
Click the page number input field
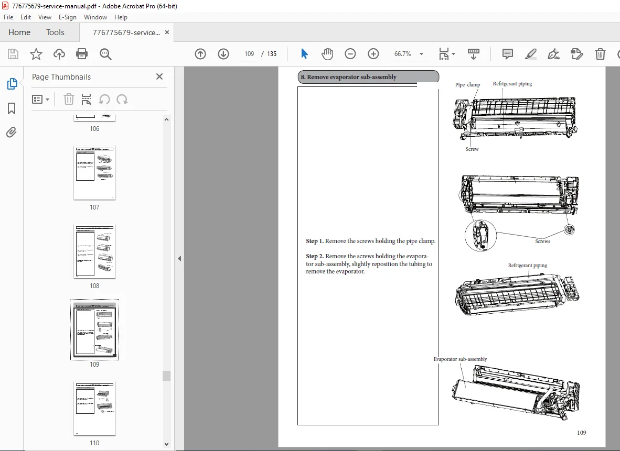(249, 54)
